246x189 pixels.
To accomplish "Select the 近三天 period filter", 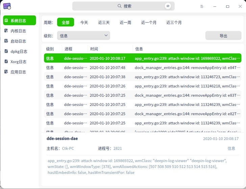I will (x=104, y=23).
